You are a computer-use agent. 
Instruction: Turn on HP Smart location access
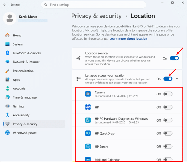point(168,147)
